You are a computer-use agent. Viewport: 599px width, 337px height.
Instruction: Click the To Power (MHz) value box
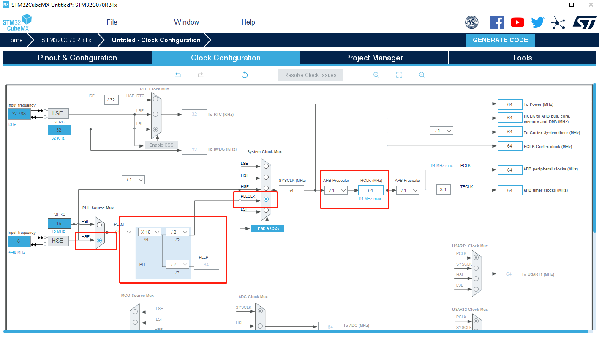[510, 104]
